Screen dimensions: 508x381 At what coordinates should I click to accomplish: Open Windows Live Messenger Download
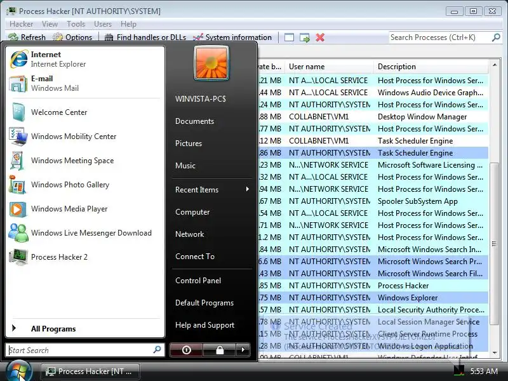tap(85, 233)
